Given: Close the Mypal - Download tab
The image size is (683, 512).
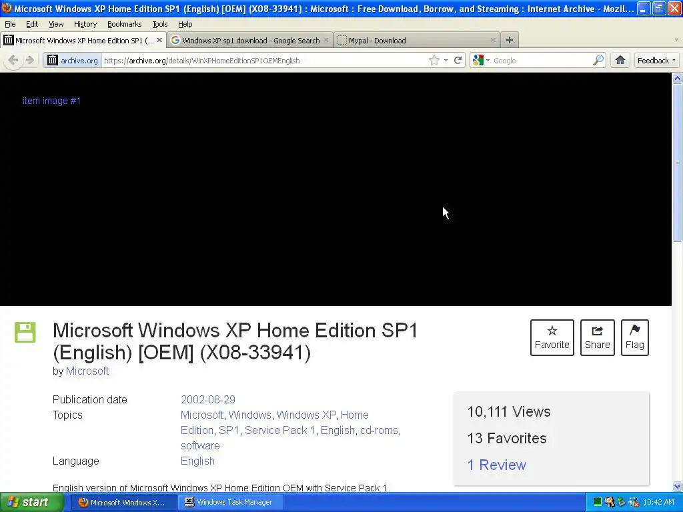Looking at the screenshot, I should coord(493,40).
